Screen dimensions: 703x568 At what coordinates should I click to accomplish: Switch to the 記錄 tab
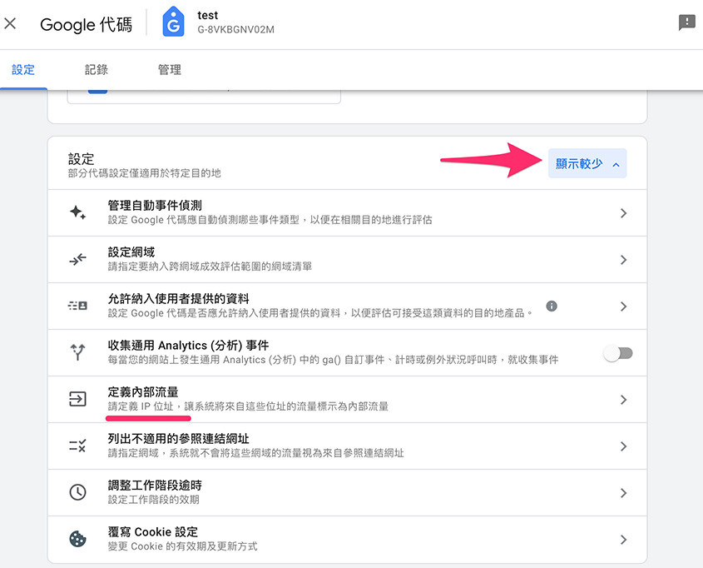[97, 69]
